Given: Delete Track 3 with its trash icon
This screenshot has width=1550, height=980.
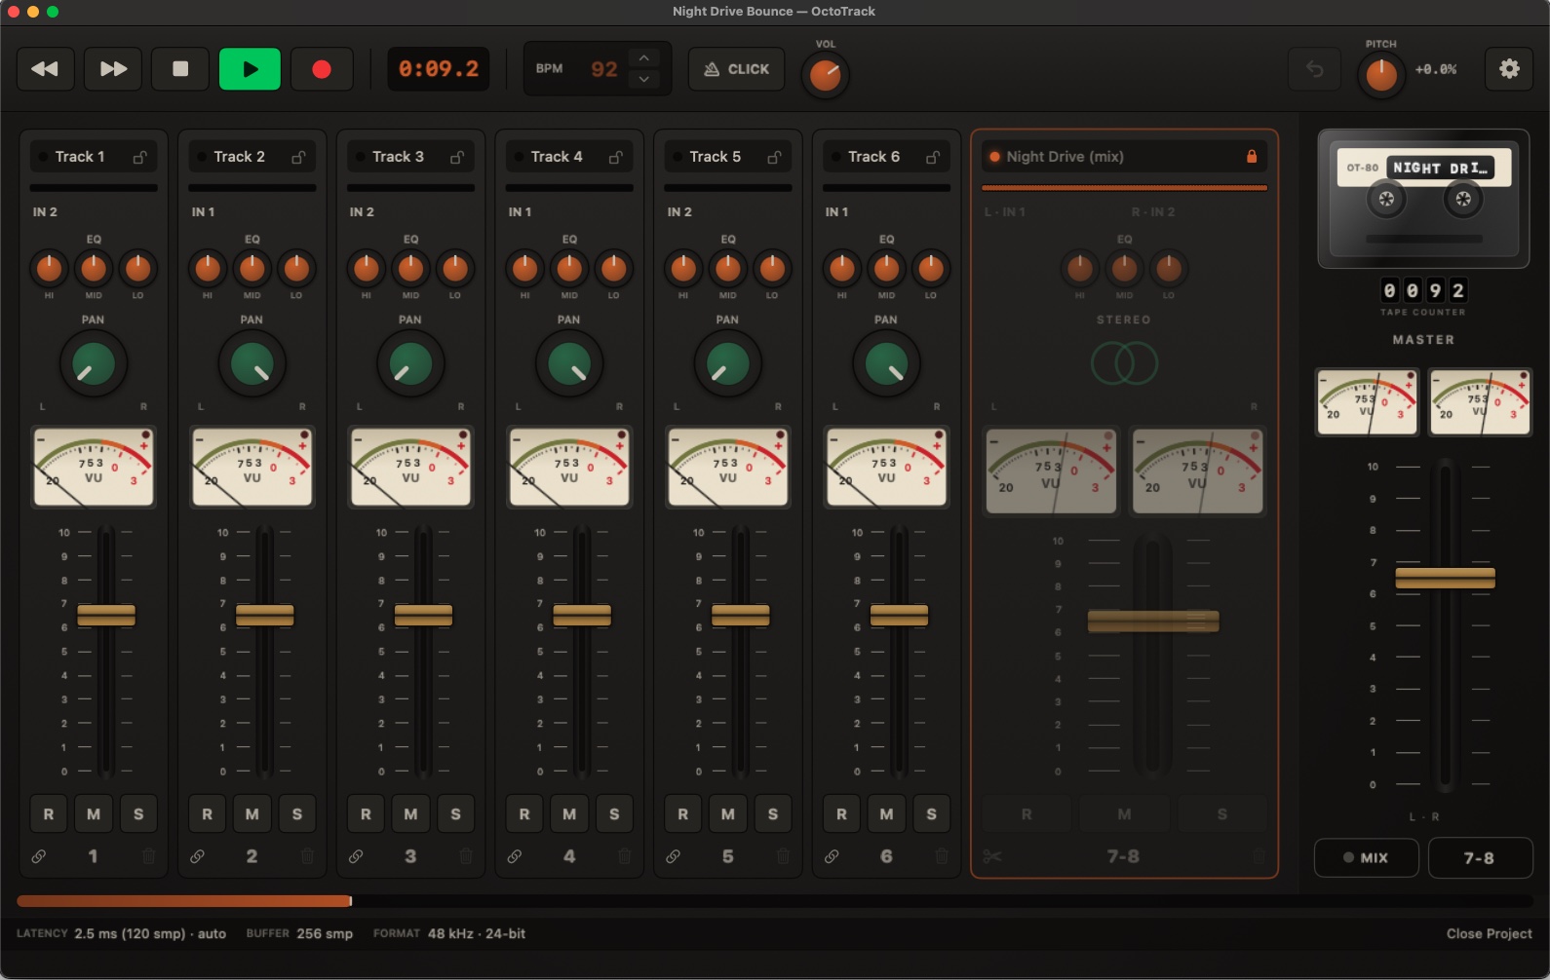Looking at the screenshot, I should click(466, 856).
